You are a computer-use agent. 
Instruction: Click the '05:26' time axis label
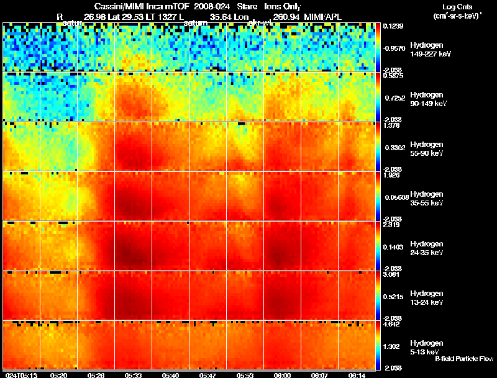tap(96, 376)
